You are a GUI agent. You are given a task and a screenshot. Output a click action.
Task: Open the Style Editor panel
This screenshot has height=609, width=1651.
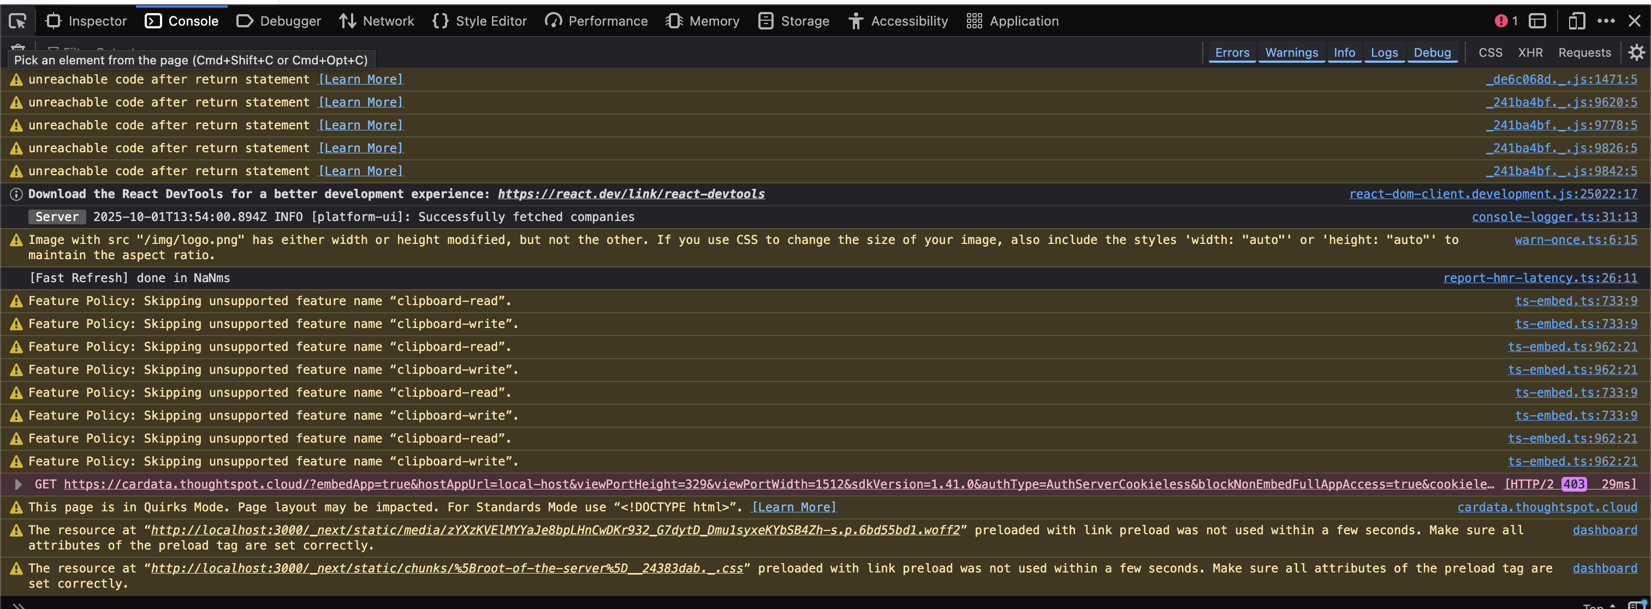(479, 21)
